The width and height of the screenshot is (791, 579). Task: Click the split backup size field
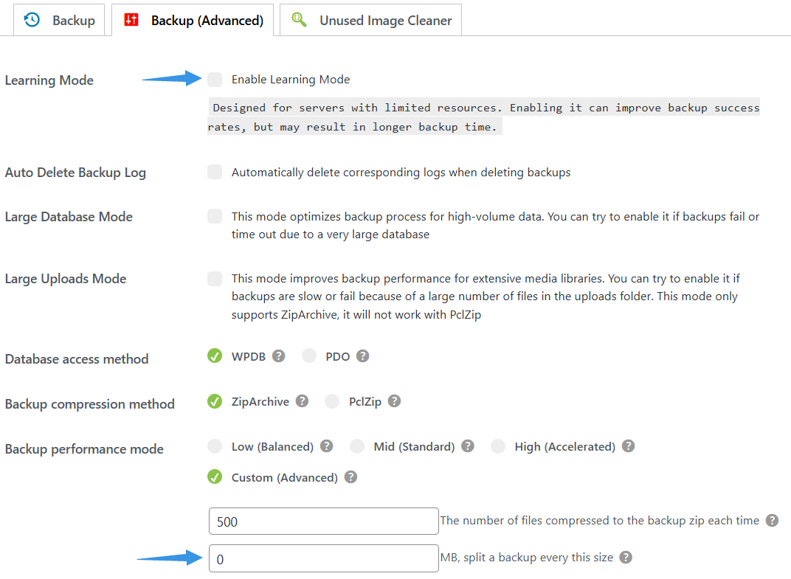click(323, 558)
